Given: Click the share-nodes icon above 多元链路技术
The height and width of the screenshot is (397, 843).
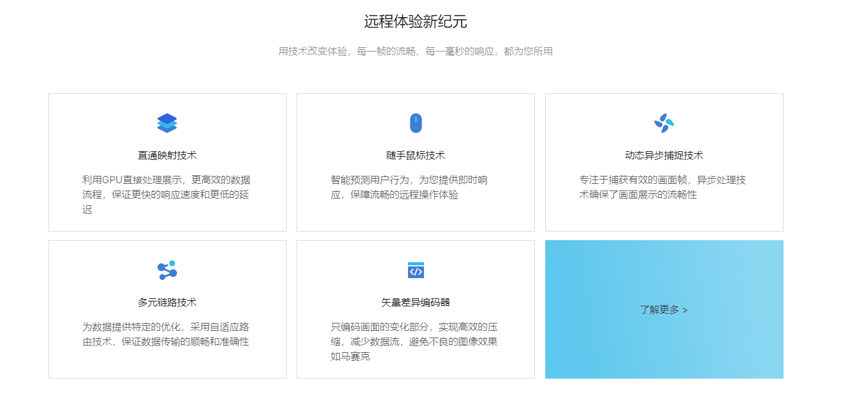Looking at the screenshot, I should click(x=167, y=270).
